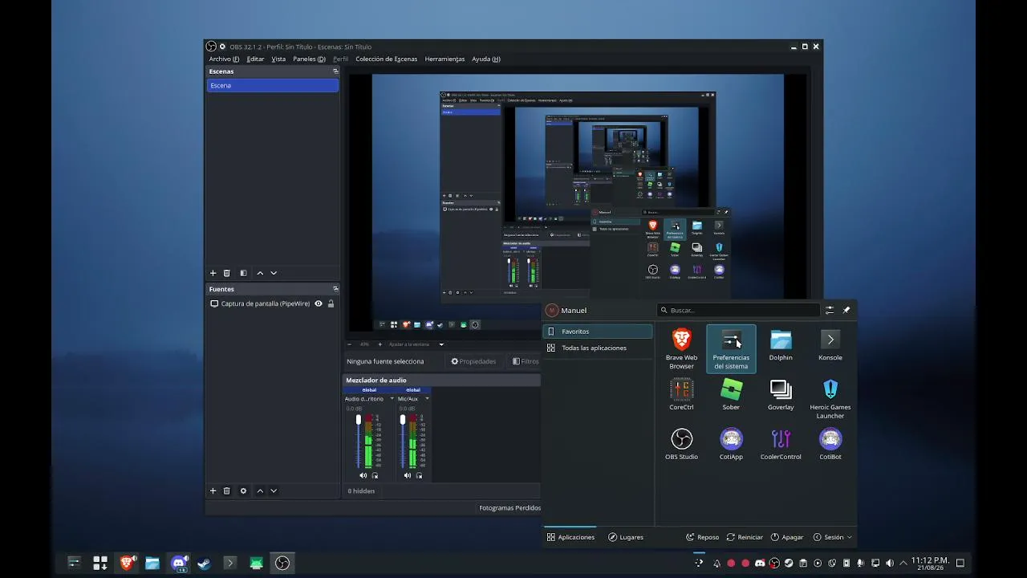Expand the Sesión options menu
The image size is (1027, 578).
pos(832,537)
